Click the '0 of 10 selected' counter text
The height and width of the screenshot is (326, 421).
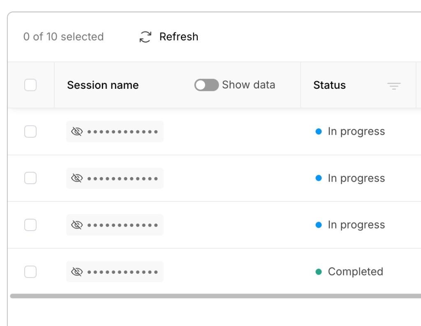click(63, 37)
